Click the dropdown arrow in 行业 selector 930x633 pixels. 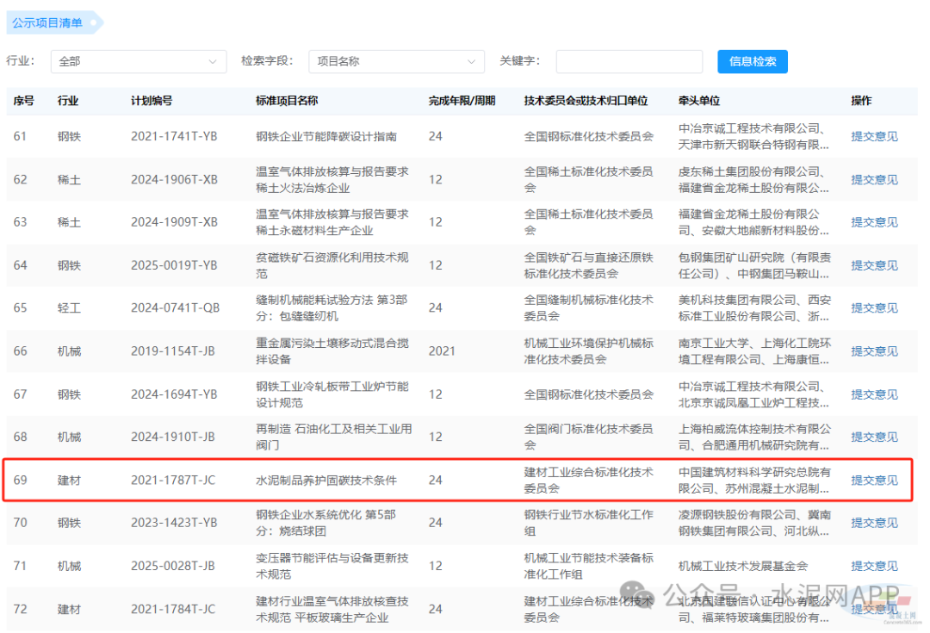pyautogui.click(x=213, y=61)
